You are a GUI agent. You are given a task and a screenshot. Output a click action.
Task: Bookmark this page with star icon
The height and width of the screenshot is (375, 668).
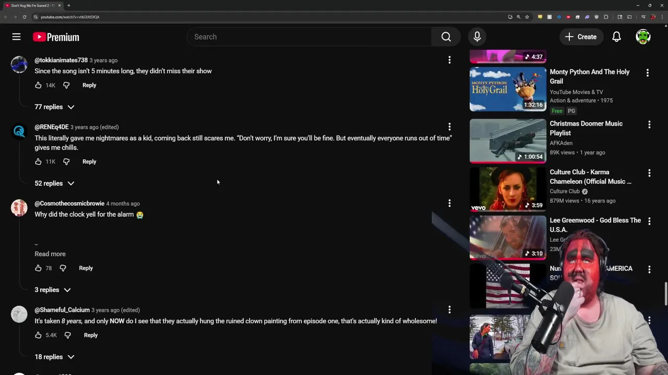click(x=527, y=17)
